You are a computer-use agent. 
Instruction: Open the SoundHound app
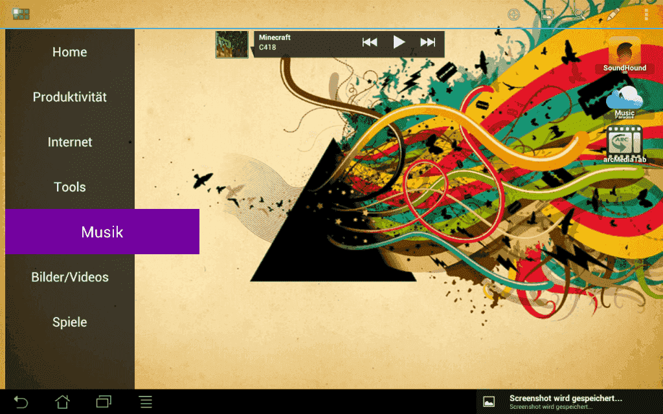pyautogui.click(x=625, y=54)
